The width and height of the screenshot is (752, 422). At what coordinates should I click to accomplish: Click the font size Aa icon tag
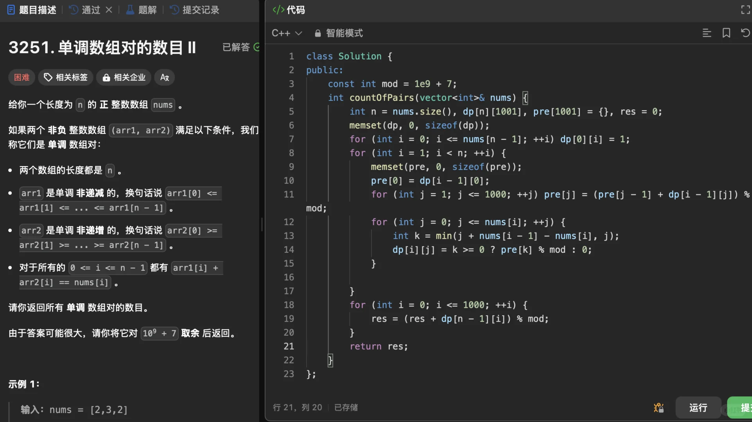(x=165, y=77)
